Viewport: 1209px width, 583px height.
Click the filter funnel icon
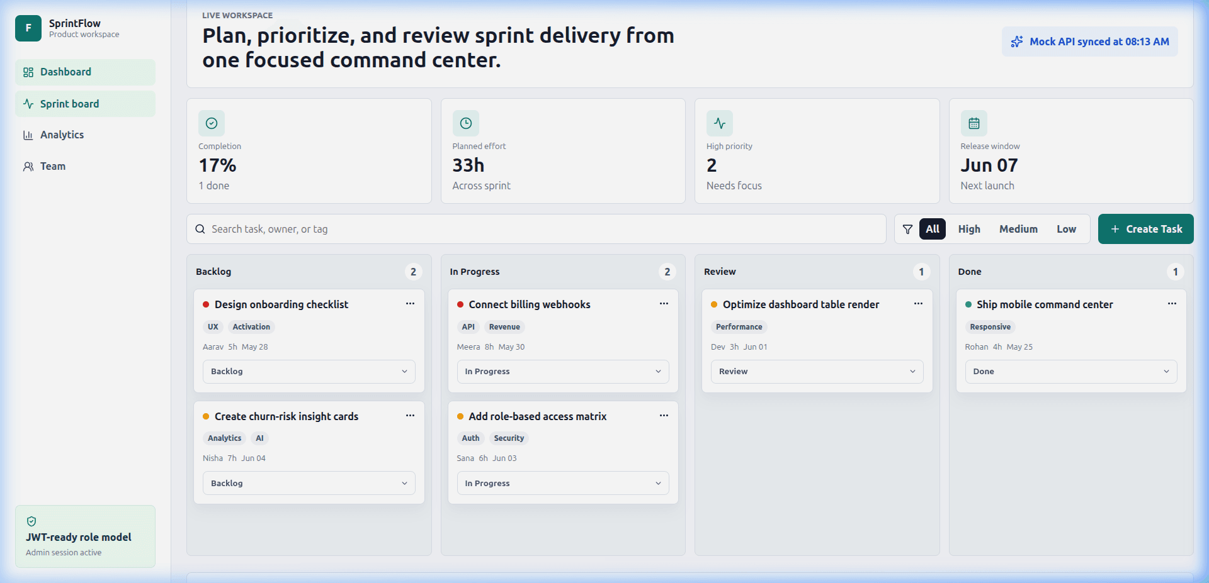click(907, 229)
